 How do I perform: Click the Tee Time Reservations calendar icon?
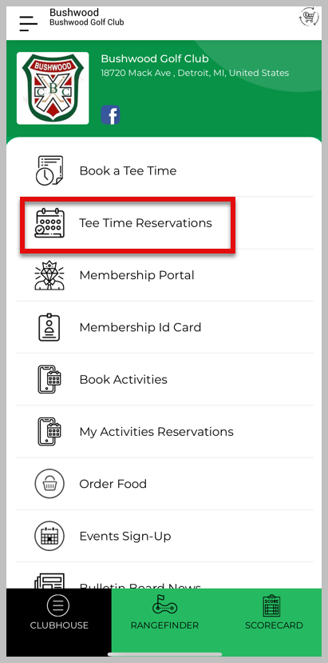[x=49, y=223]
